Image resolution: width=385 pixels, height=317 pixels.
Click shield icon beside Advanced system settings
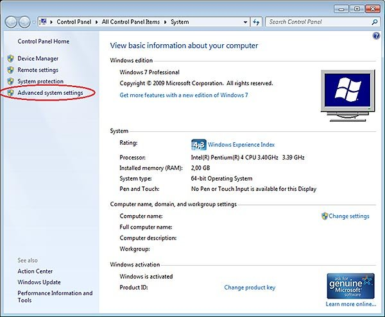[10, 93]
